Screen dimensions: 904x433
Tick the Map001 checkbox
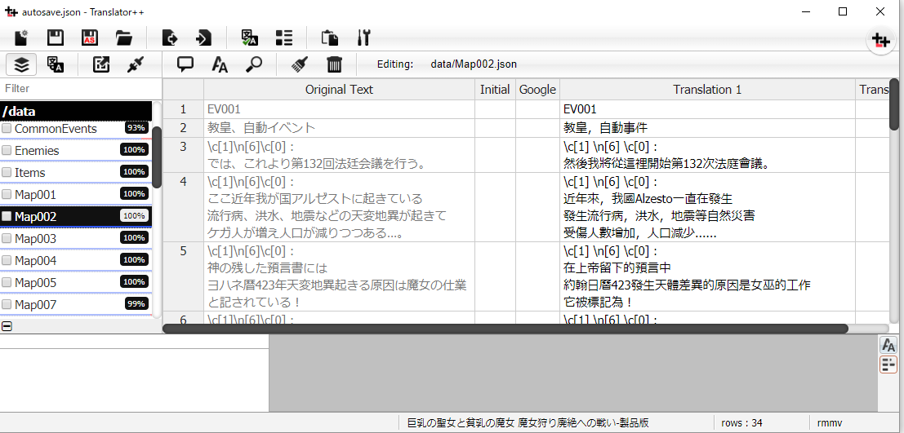[x=7, y=194]
